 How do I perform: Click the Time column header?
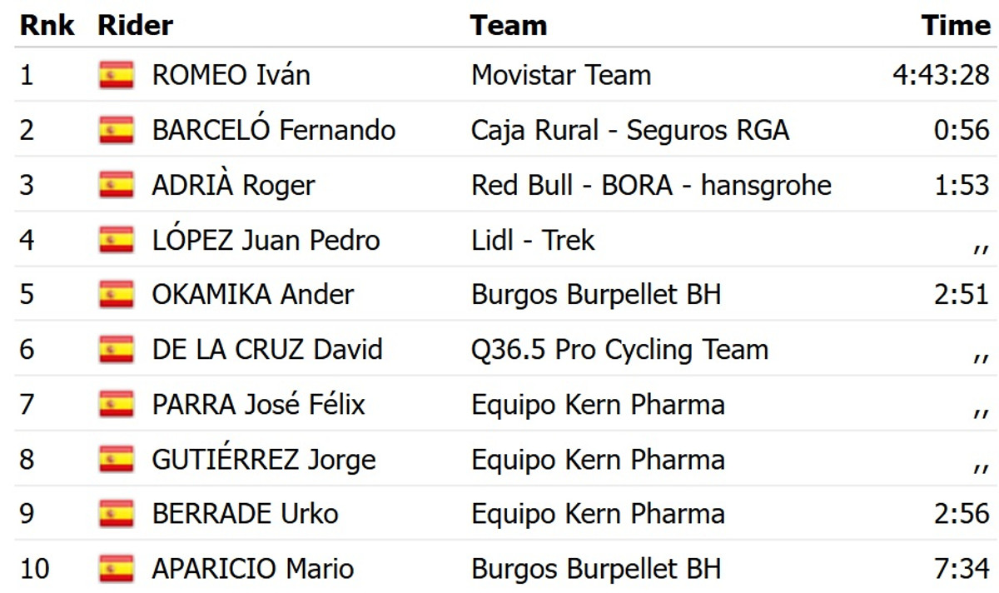pos(956,25)
